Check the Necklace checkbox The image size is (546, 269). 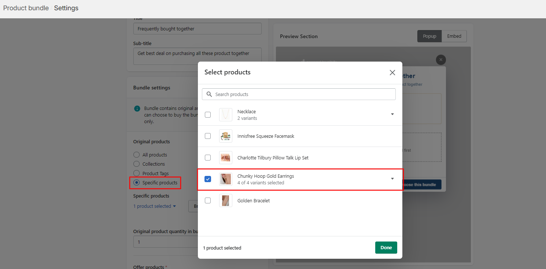pos(208,115)
